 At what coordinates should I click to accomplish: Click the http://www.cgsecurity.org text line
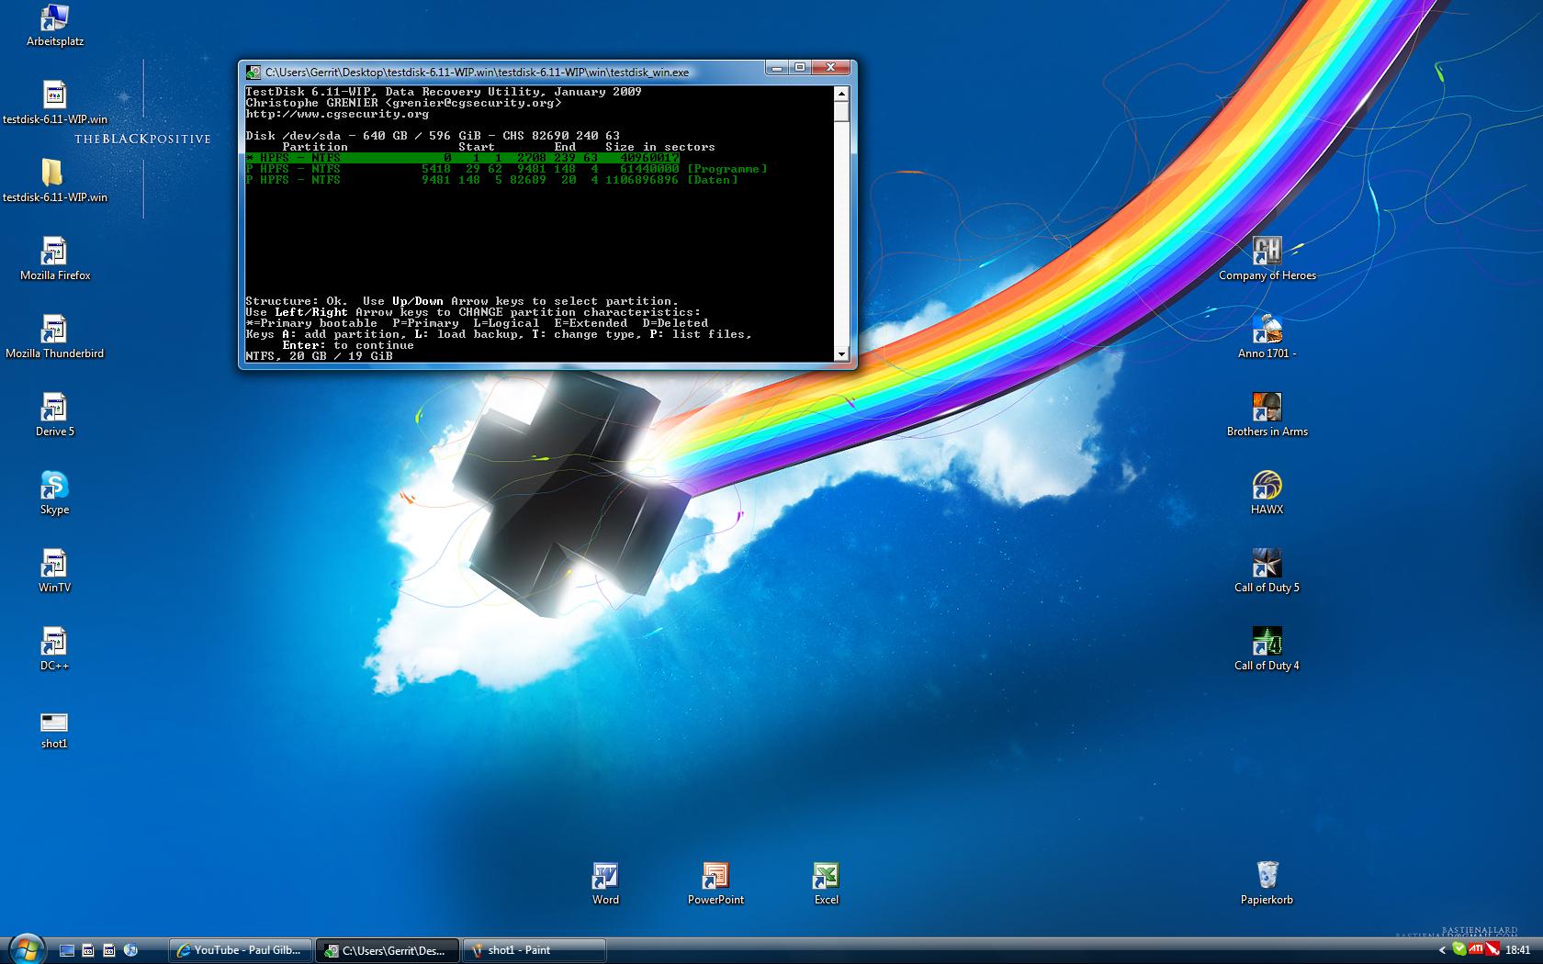click(x=337, y=114)
